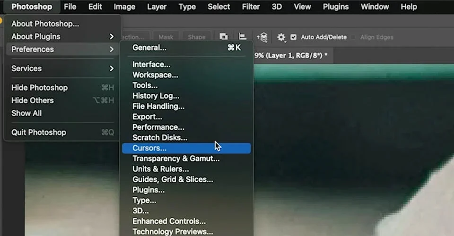Open the File menu
Viewport: 454px width, 236px height.
(x=70, y=7)
